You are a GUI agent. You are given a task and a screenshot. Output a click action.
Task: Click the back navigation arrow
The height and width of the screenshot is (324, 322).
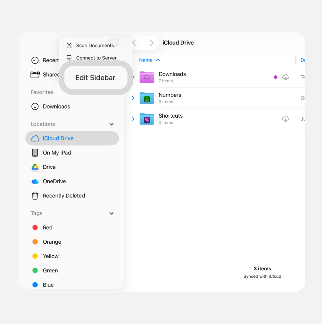134,43
